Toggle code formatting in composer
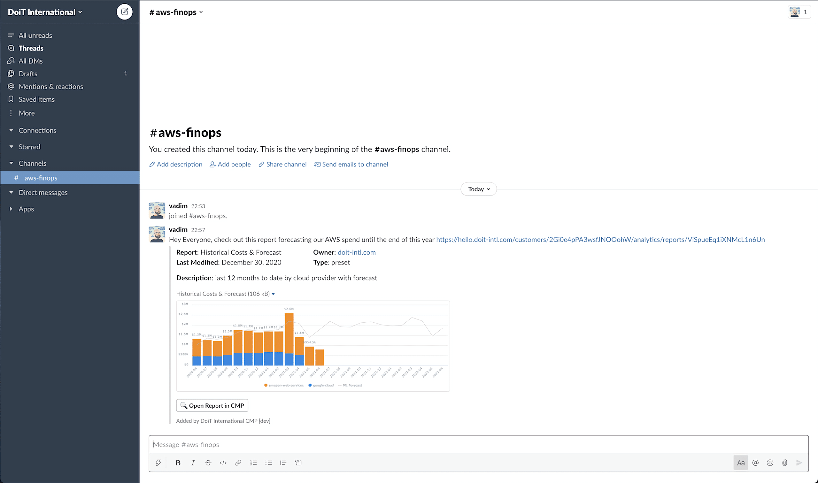This screenshot has height=483, width=818. pos(223,463)
